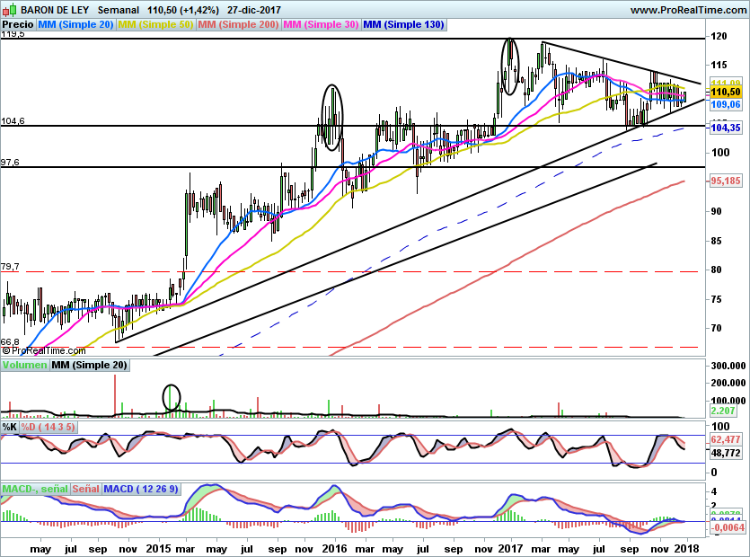Image resolution: width=750 pixels, height=557 pixels.
Task: Click the 110,50 (+1,42%) price change text
Action: (x=183, y=10)
